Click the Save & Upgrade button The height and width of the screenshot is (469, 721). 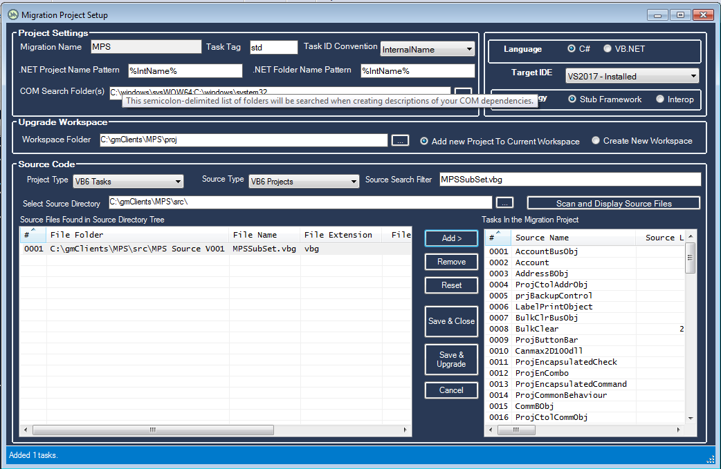tap(451, 360)
